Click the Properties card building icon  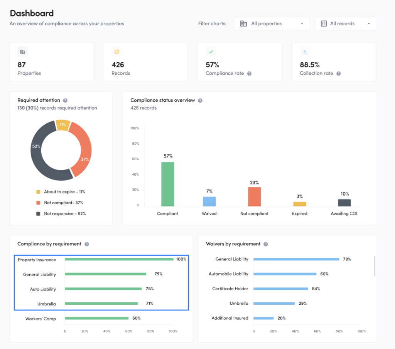point(22,52)
